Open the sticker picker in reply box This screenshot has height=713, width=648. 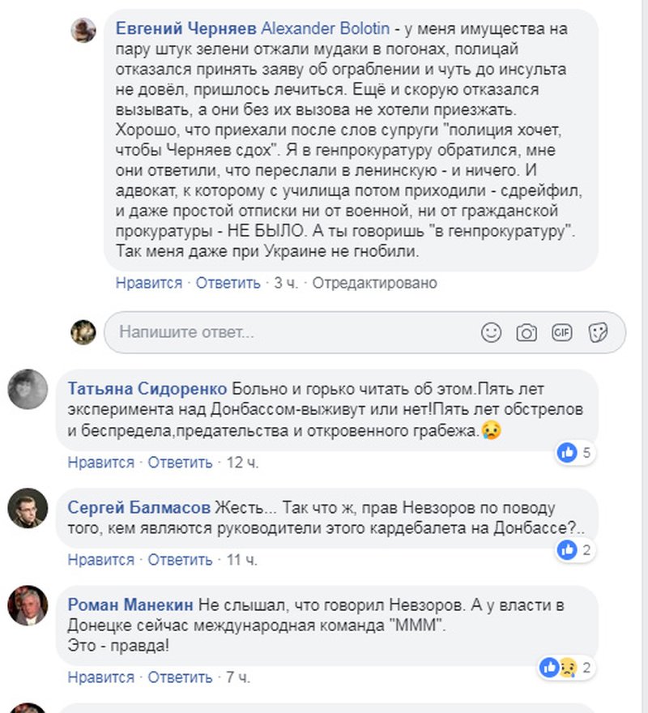pos(598,332)
